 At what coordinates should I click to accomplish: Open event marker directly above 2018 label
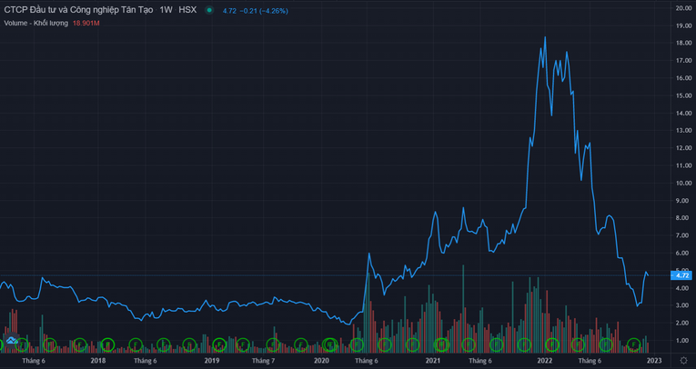pyautogui.click(x=106, y=344)
